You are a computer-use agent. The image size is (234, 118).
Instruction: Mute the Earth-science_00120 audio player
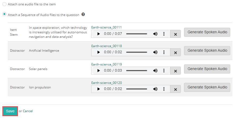[x=155, y=89]
